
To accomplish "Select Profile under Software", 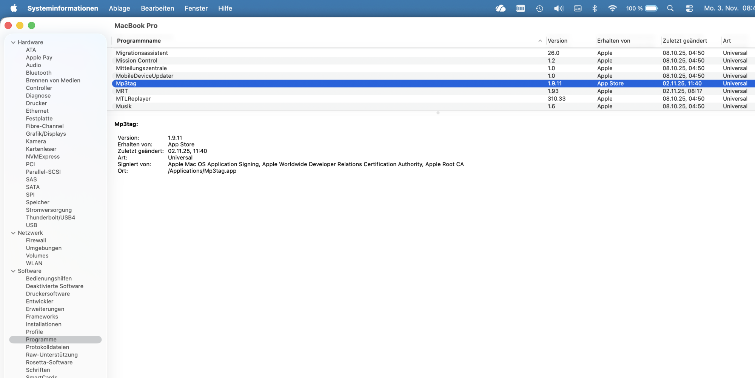I will tap(34, 332).
